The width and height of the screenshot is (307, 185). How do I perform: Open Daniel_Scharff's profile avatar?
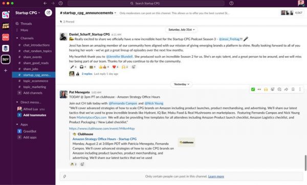[63, 37]
